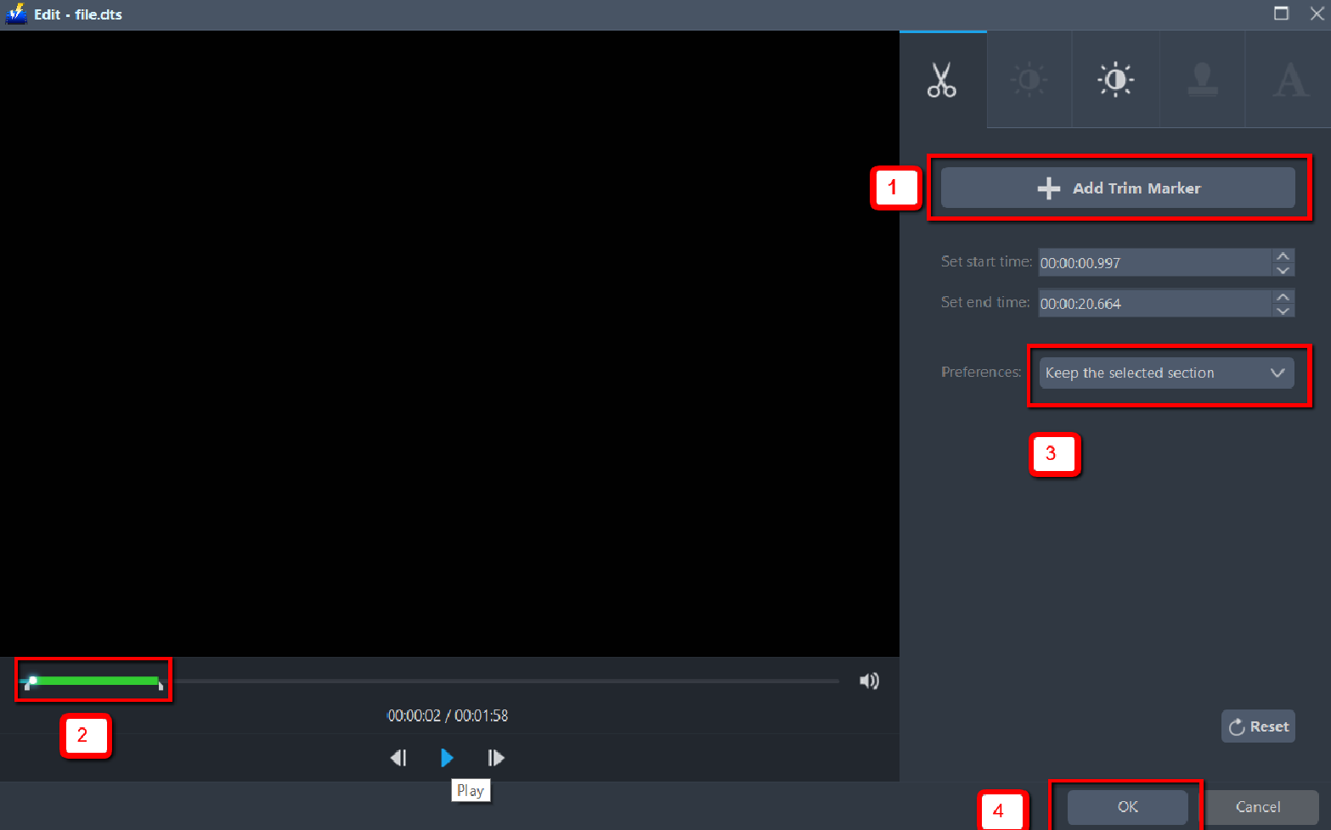Open the Watermark person icon tab

coord(1202,80)
